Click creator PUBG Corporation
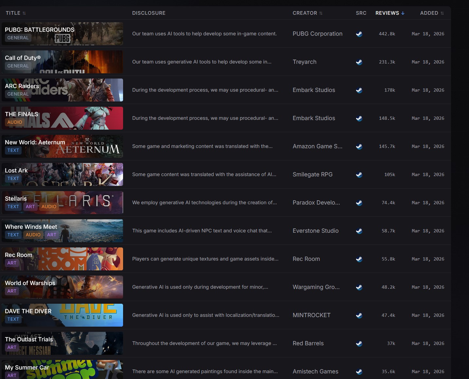469x379 pixels. click(x=317, y=34)
